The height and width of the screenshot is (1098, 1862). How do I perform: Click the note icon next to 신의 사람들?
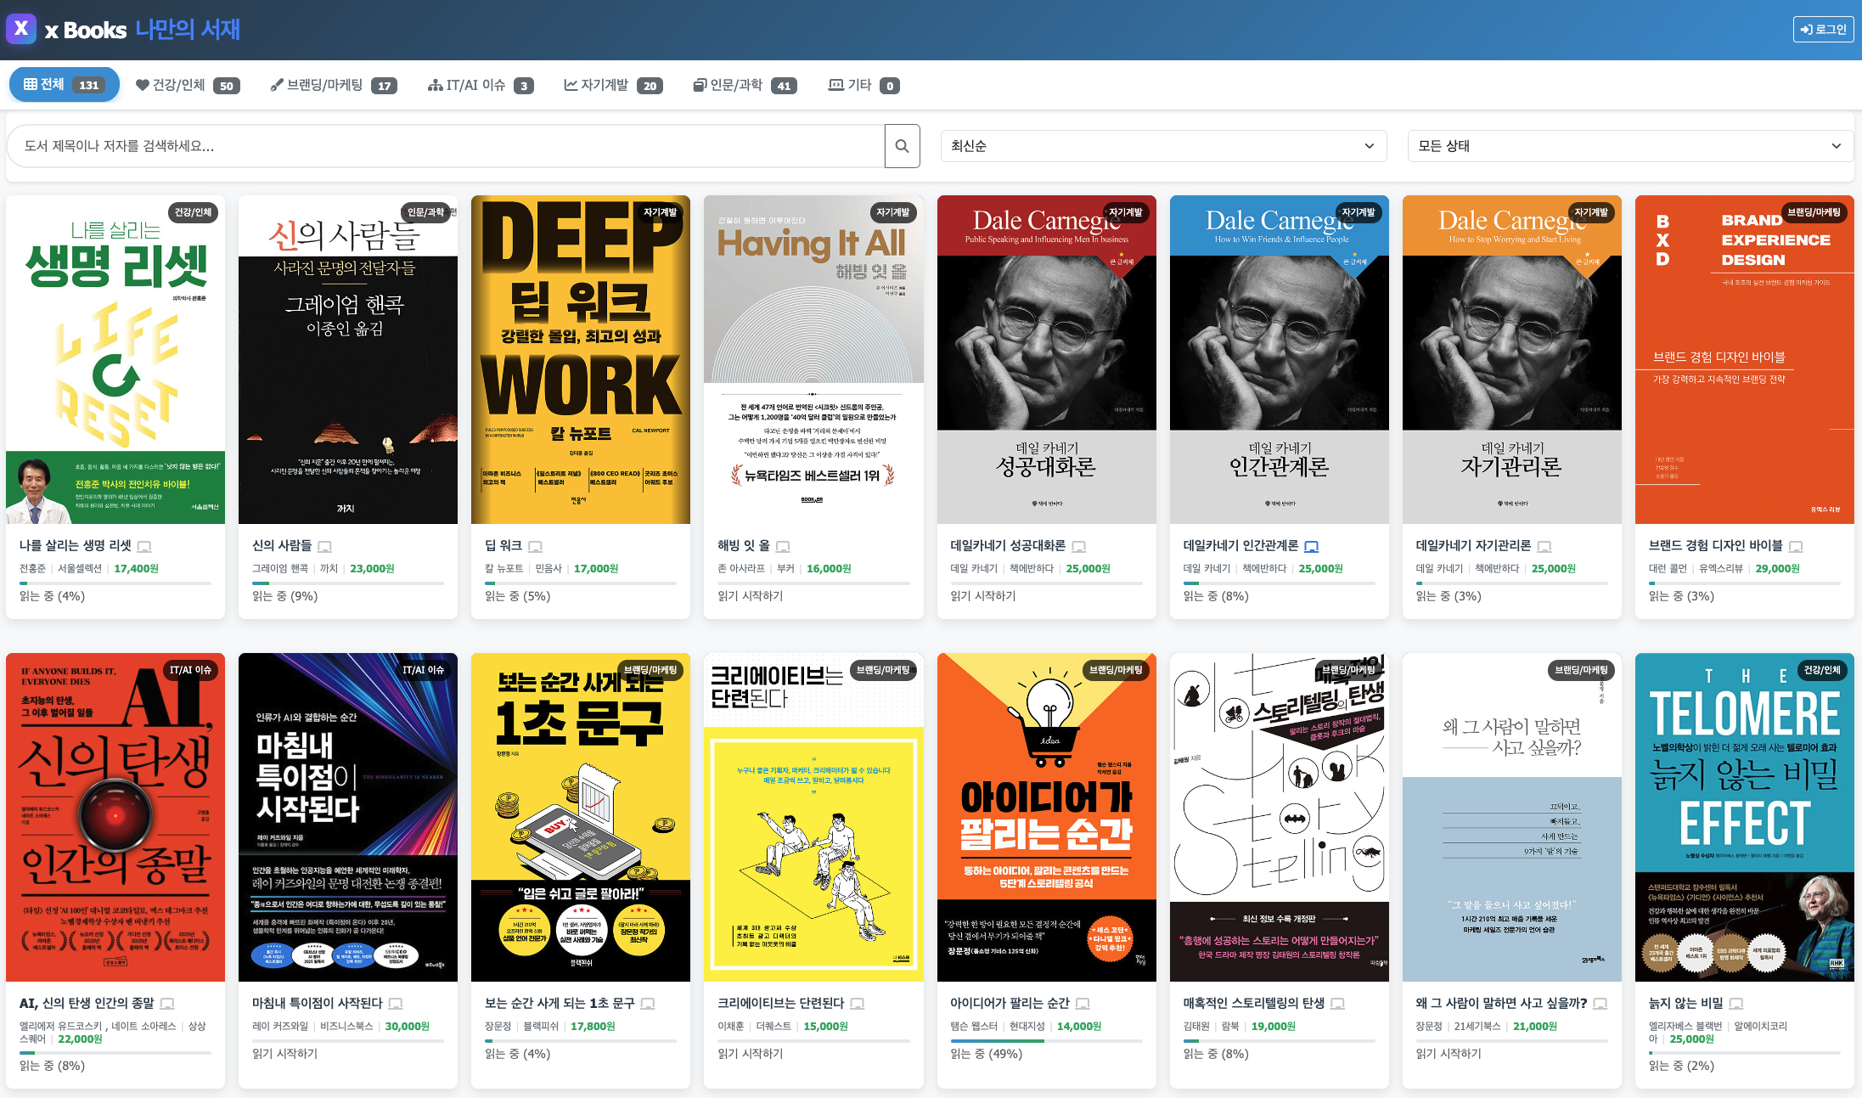tap(324, 546)
